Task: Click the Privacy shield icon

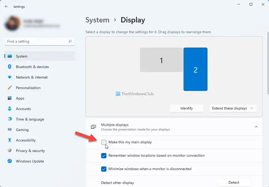Action: coord(10,150)
